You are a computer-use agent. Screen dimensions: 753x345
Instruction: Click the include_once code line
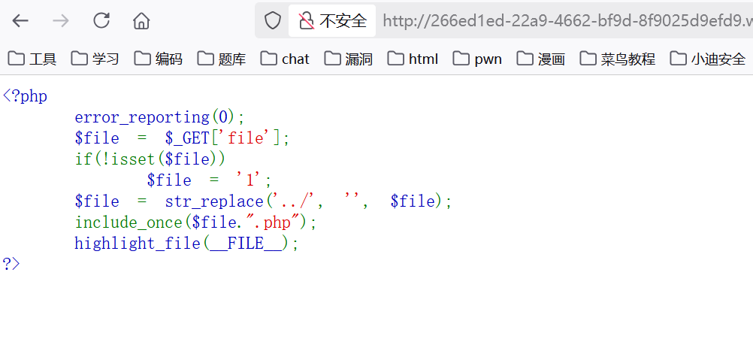click(196, 222)
